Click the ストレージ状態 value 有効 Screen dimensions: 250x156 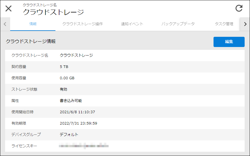(x=64, y=89)
